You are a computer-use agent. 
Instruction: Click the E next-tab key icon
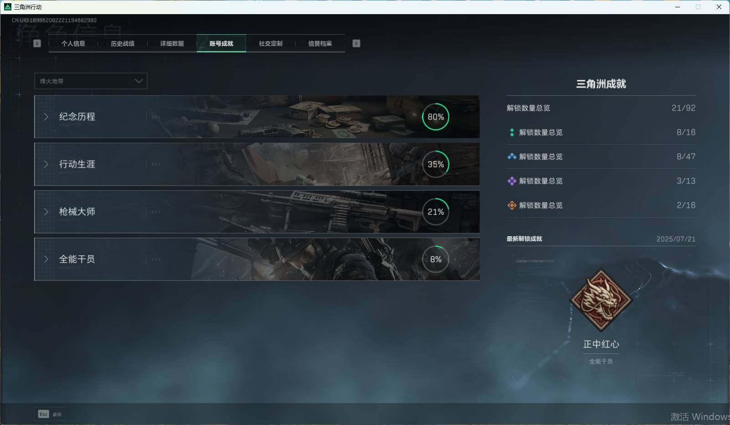356,43
